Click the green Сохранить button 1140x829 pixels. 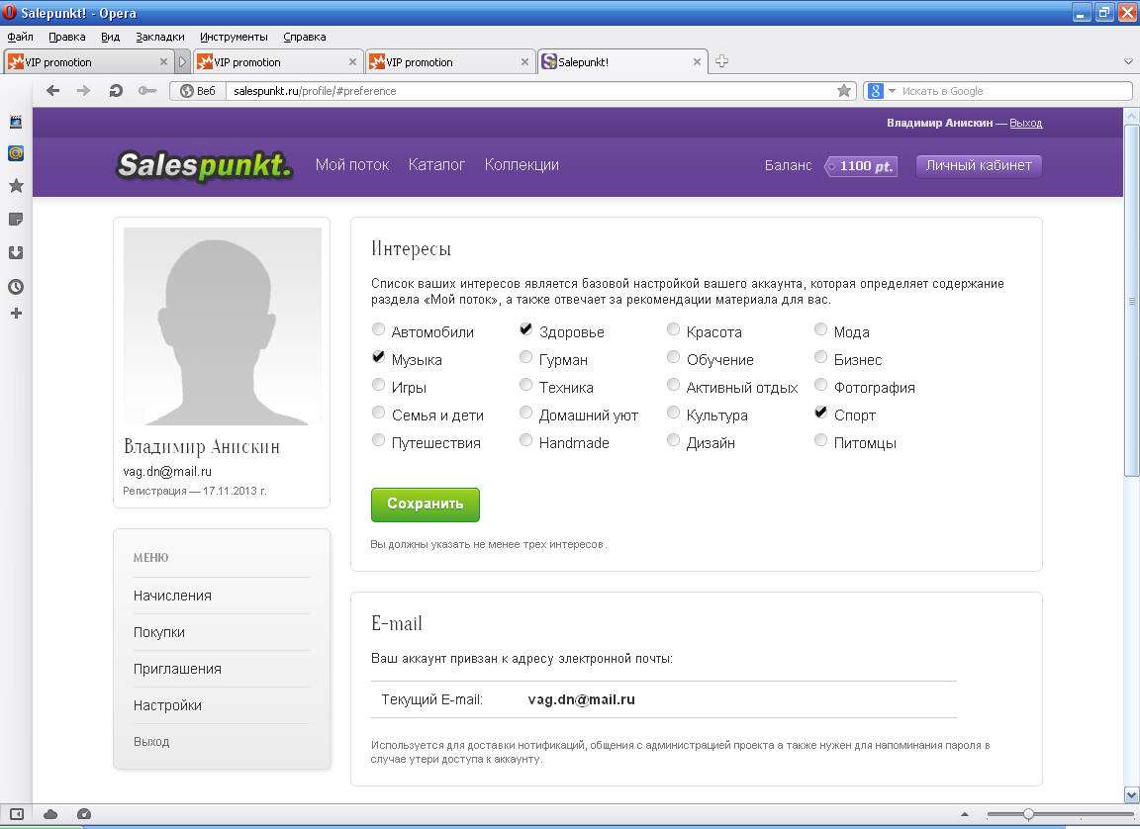[x=426, y=505]
